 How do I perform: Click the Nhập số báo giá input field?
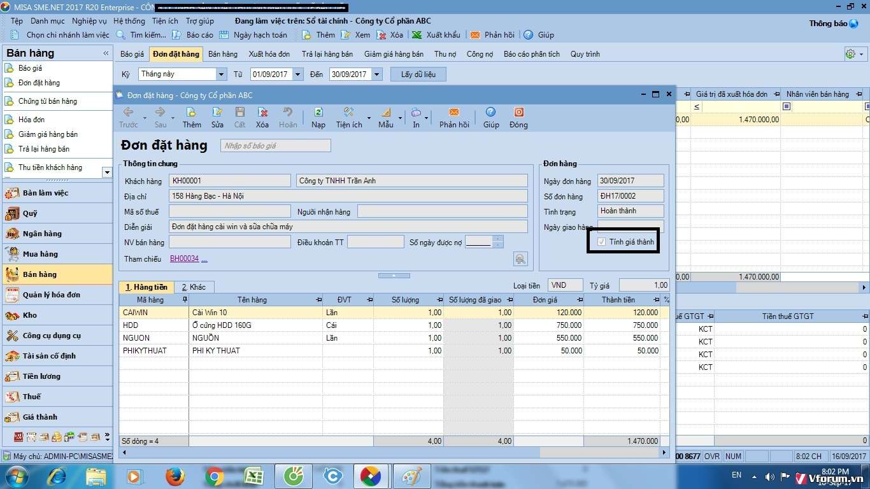(x=276, y=146)
